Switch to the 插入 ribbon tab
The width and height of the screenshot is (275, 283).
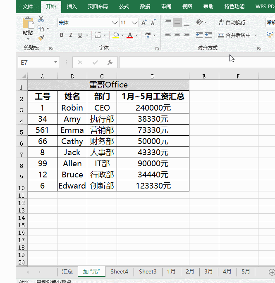72,7
